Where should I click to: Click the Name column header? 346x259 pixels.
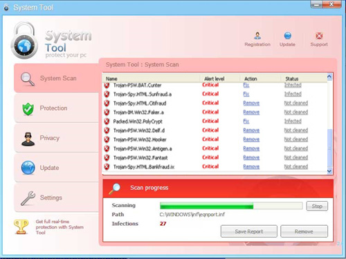click(x=111, y=79)
